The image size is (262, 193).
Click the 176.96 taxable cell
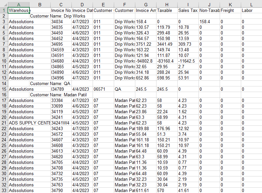(x=167, y=128)
